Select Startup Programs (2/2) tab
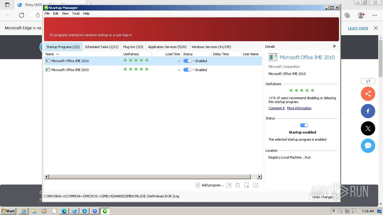The height and width of the screenshot is (215, 383). click(x=63, y=47)
